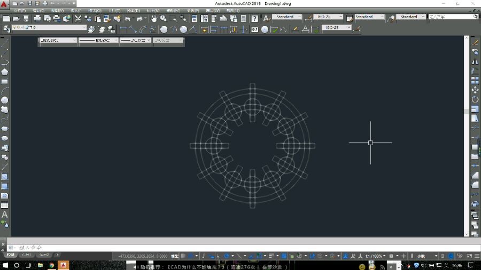Click the Paste clipboard icon
481x270 pixels.
click(98, 19)
